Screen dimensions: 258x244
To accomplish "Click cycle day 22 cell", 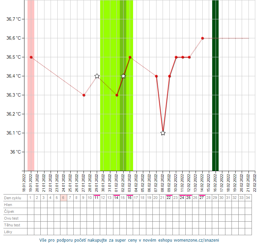I will [x=169, y=198].
